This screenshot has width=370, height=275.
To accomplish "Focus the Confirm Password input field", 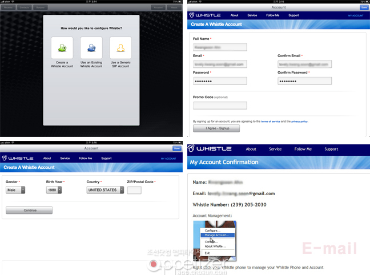I will coord(305,81).
